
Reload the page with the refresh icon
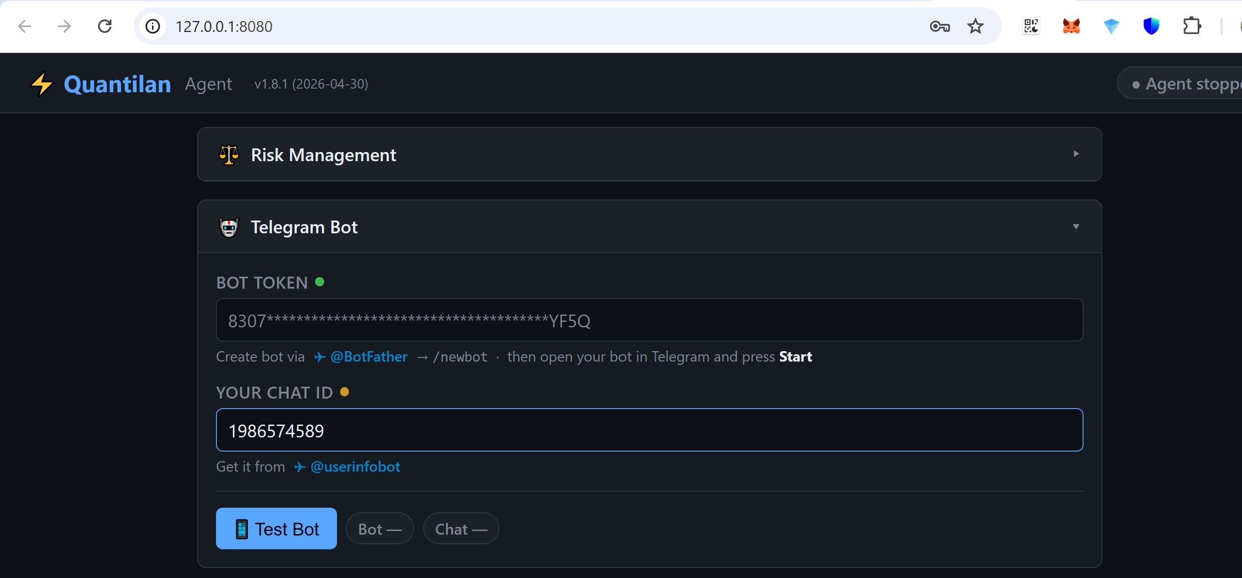(x=105, y=26)
